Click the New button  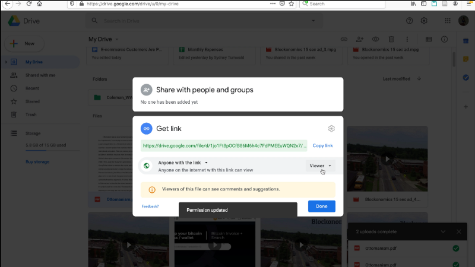[x=24, y=43]
